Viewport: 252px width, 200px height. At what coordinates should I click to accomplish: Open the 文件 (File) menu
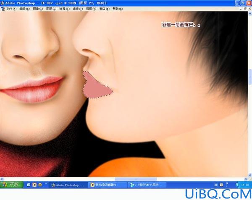tap(11, 9)
